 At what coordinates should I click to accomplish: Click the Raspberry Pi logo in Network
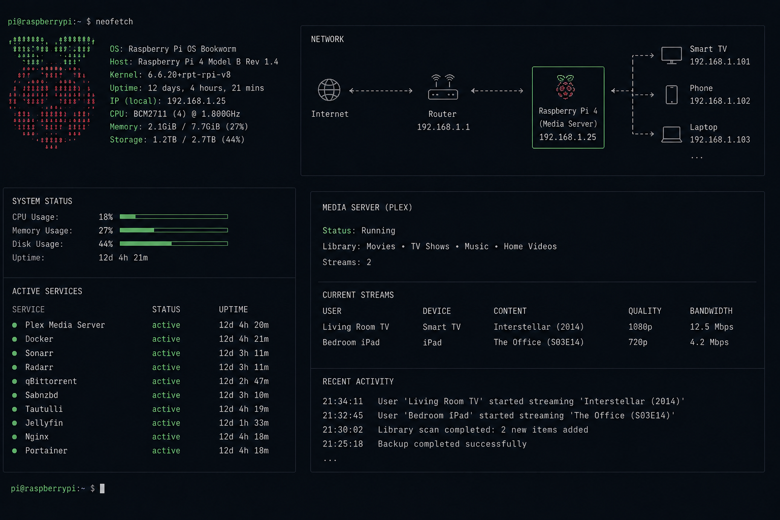566,86
